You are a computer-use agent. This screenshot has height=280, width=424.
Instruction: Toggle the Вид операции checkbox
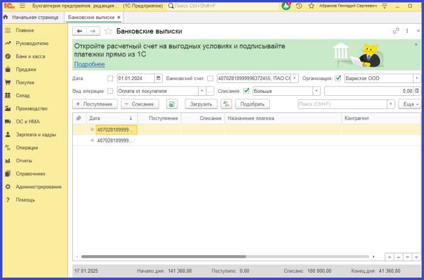(x=110, y=92)
